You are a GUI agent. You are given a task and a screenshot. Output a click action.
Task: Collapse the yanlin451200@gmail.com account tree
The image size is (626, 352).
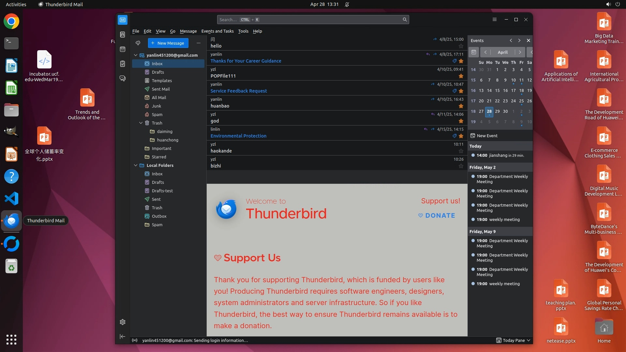tap(136, 55)
